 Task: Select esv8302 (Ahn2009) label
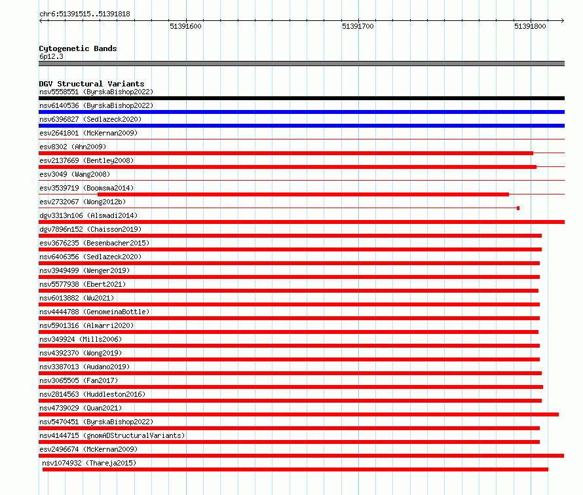click(x=73, y=147)
